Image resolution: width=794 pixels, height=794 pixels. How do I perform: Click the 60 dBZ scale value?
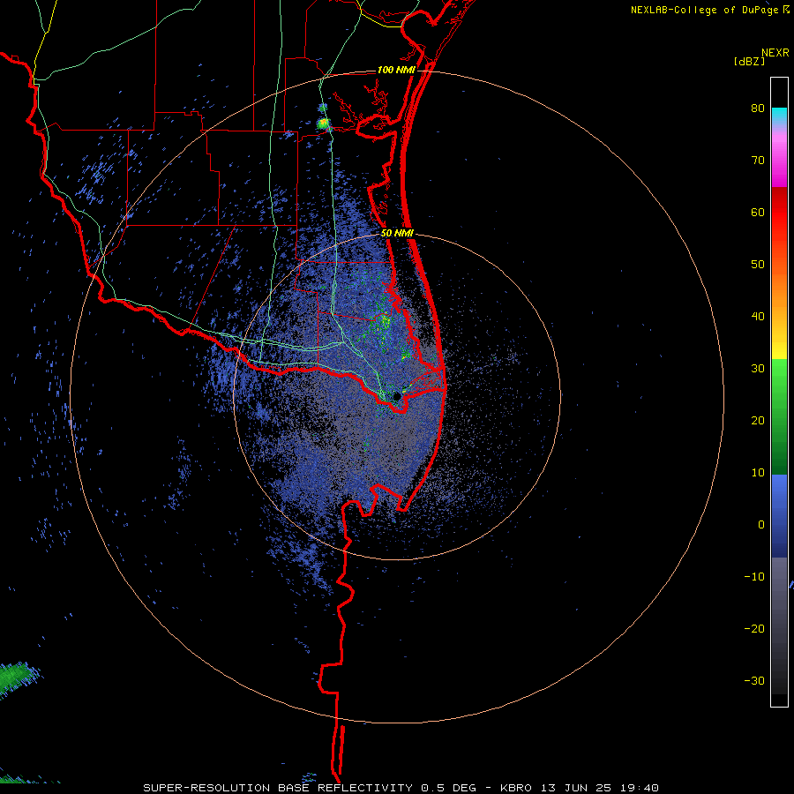[758, 212]
